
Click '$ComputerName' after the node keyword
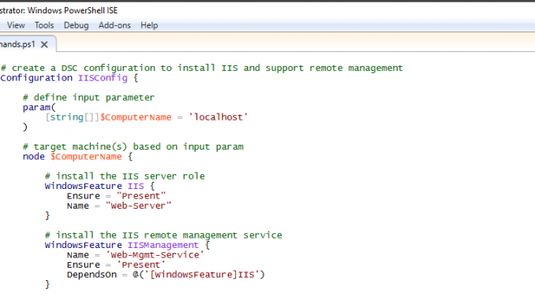86,157
